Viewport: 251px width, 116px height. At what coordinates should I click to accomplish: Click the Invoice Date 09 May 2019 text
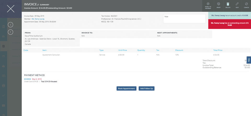(34, 16)
